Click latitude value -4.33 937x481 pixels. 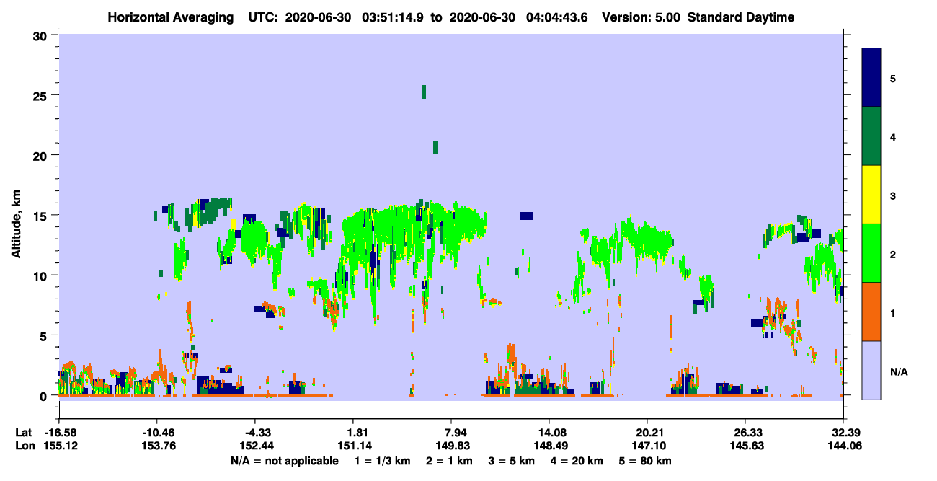[x=254, y=433]
